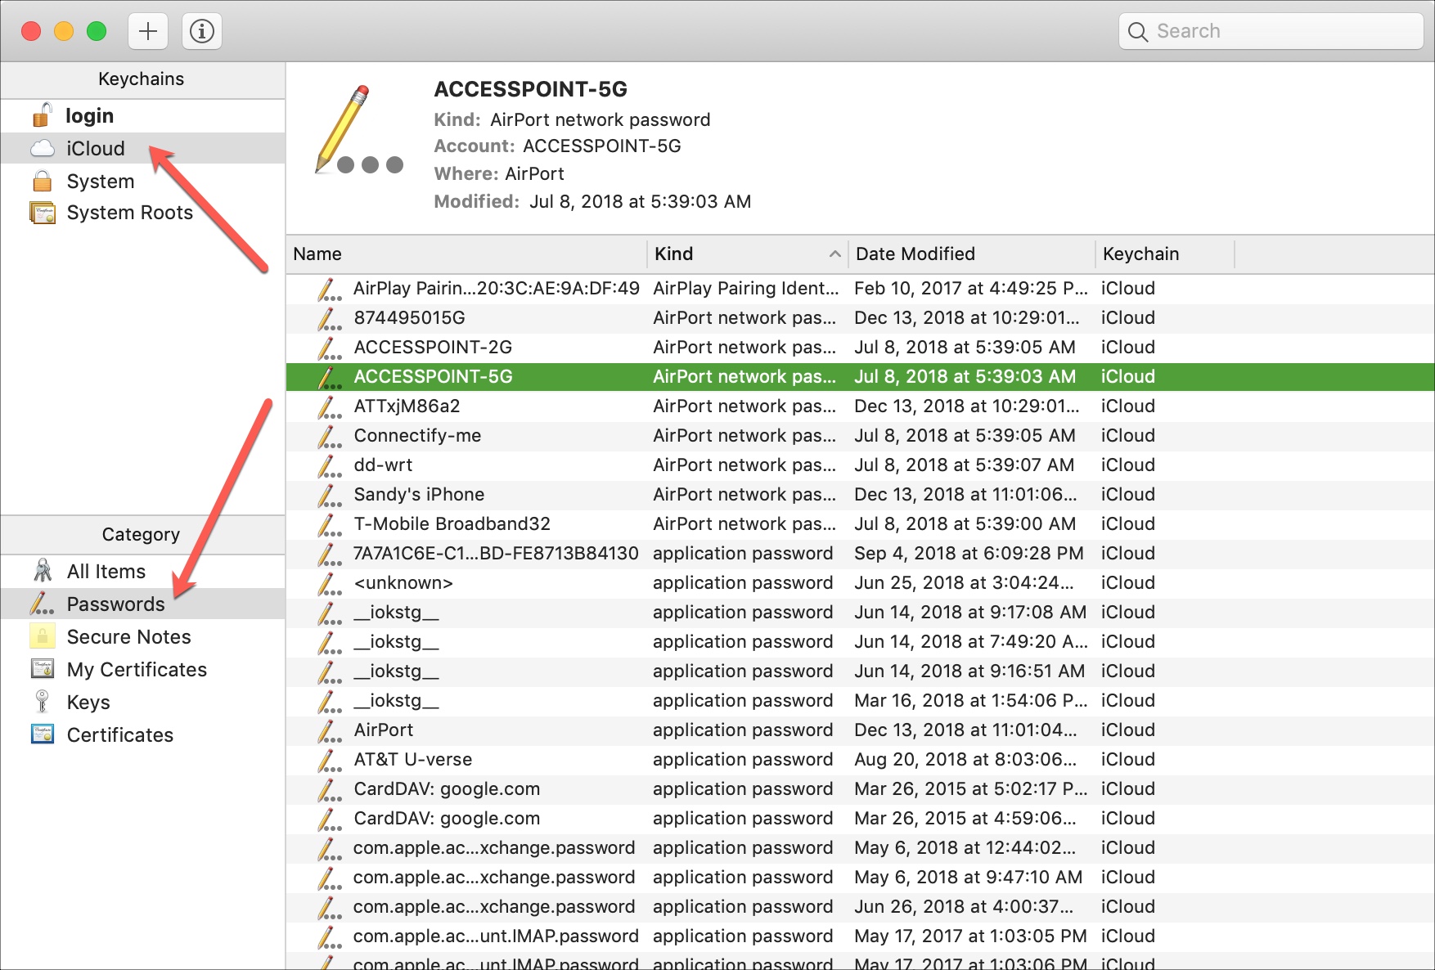Select the dd-wrt network password row

pyautogui.click(x=383, y=465)
